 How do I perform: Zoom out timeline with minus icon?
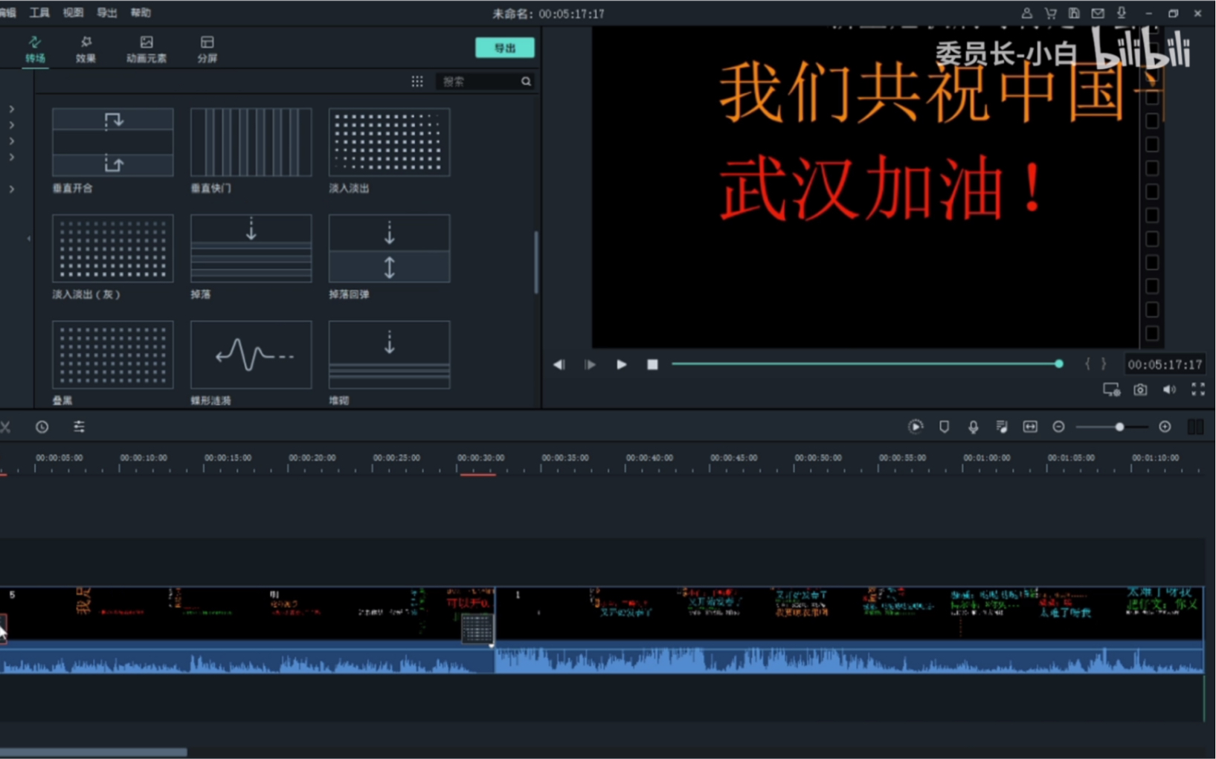(x=1058, y=427)
